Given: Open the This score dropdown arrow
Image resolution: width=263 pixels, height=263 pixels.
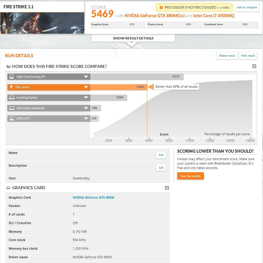Looking at the screenshot, I should pos(86,87).
